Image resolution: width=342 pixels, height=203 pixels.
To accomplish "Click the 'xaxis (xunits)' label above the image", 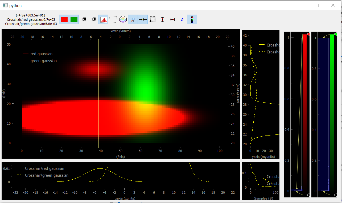I will click(x=121, y=31).
